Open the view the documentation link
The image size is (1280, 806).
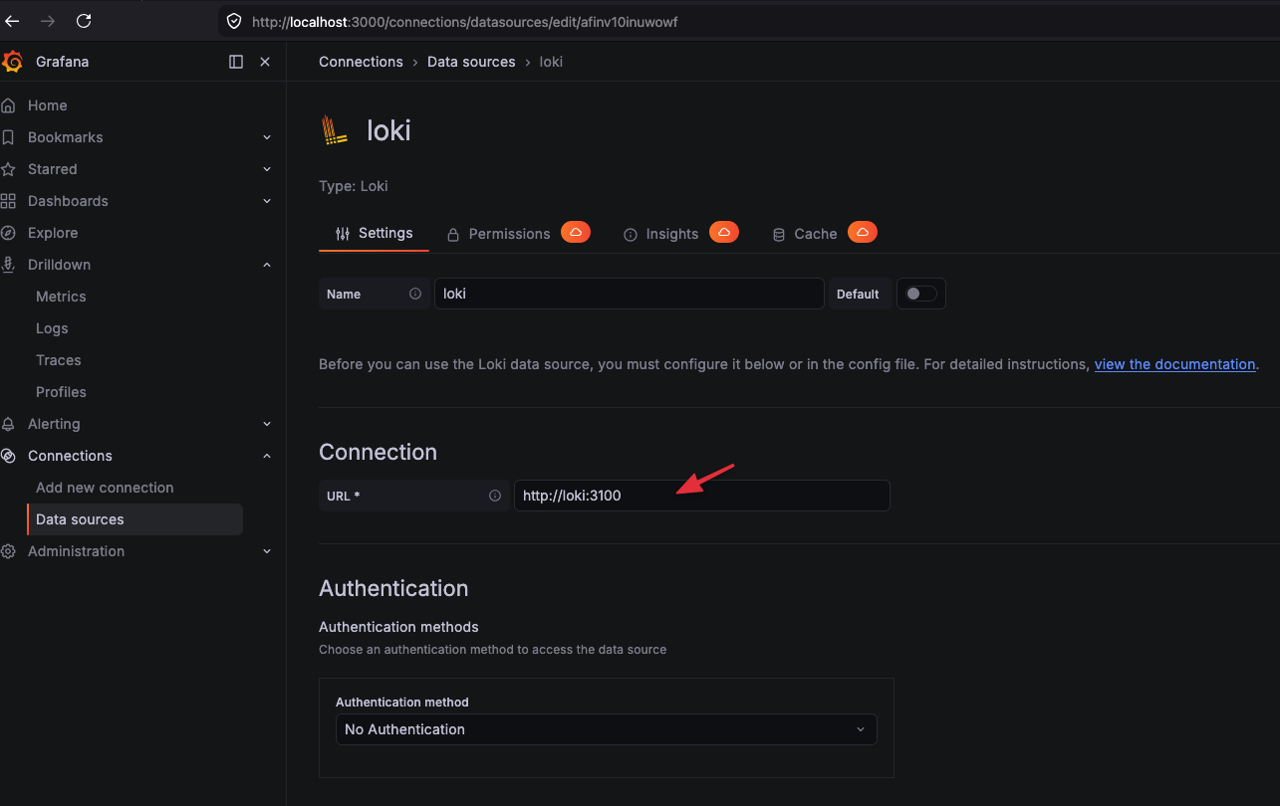(1174, 364)
